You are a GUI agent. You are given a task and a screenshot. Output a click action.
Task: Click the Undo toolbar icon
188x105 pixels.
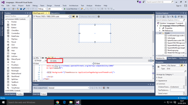[x=28, y=9]
